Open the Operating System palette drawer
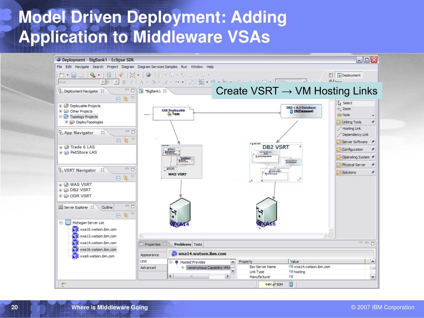Screen dimensions: 424x318 coord(356,157)
